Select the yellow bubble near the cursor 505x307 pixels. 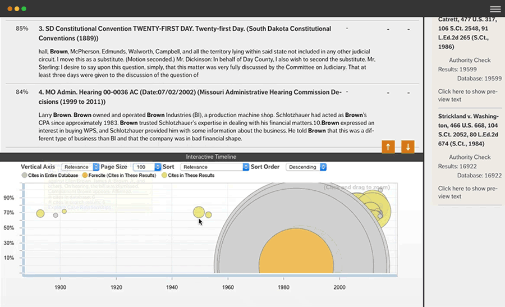199,212
